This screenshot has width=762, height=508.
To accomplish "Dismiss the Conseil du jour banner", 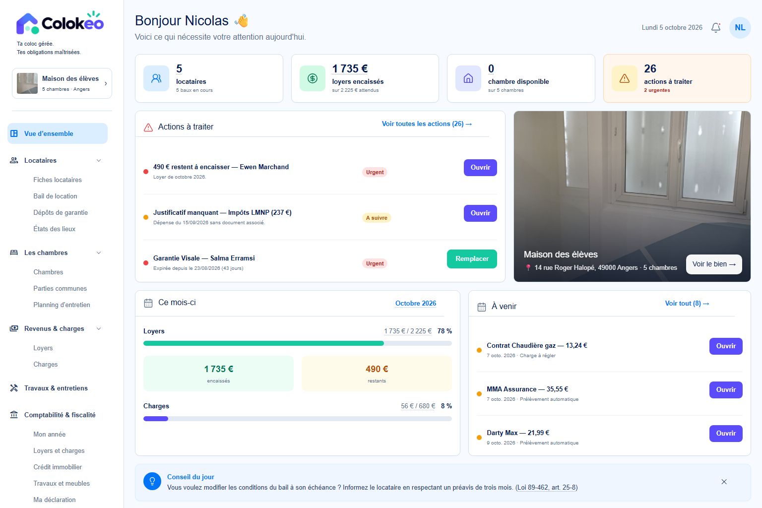I will pyautogui.click(x=724, y=482).
